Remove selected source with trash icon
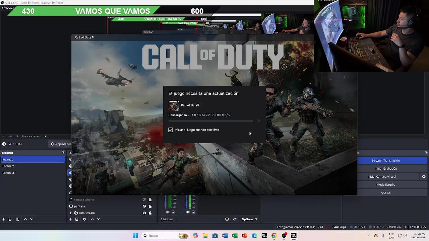Viewport: 429px width, 241px height. 77,219
